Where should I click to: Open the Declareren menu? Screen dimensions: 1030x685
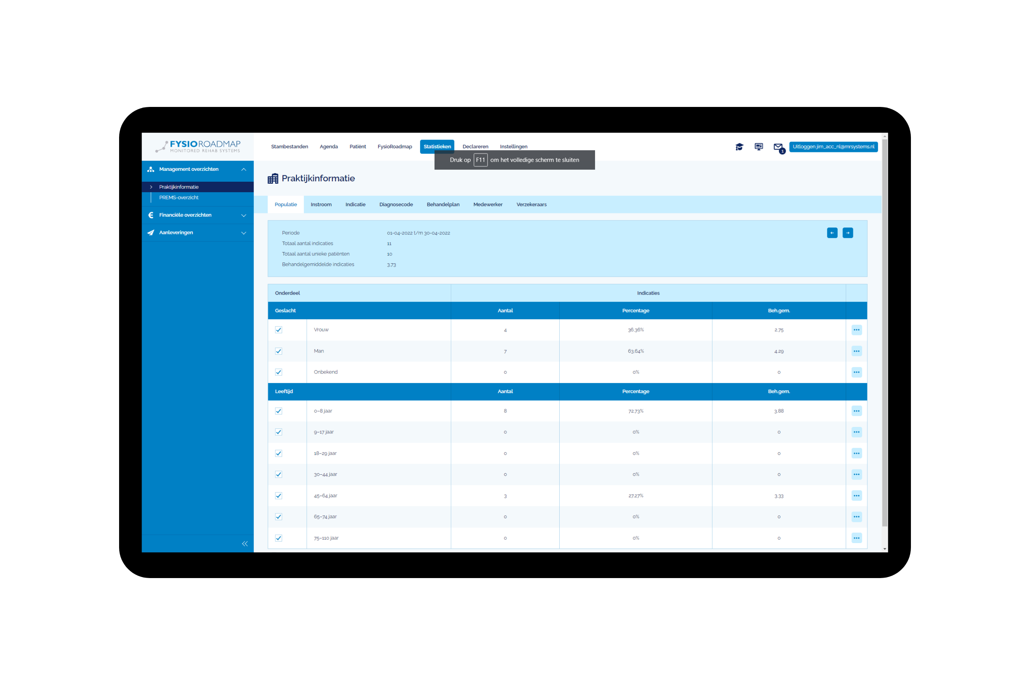[475, 147]
